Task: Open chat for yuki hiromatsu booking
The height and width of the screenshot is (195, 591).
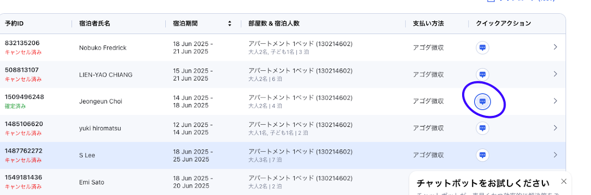Action: (482, 128)
